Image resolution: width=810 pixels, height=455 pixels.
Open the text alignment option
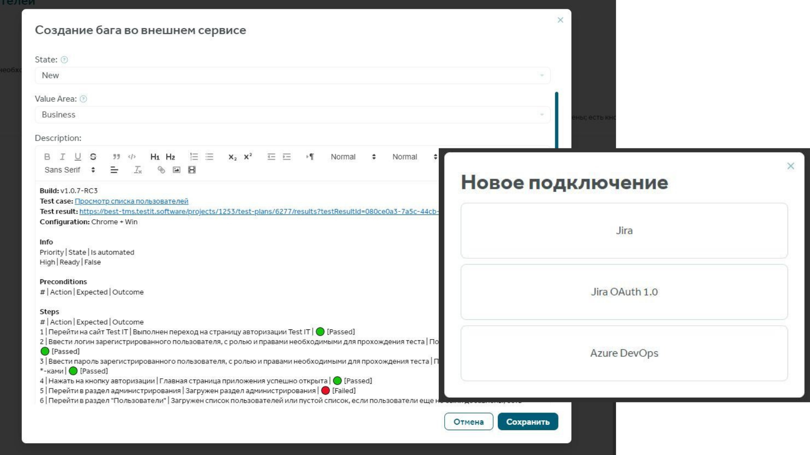coord(114,170)
